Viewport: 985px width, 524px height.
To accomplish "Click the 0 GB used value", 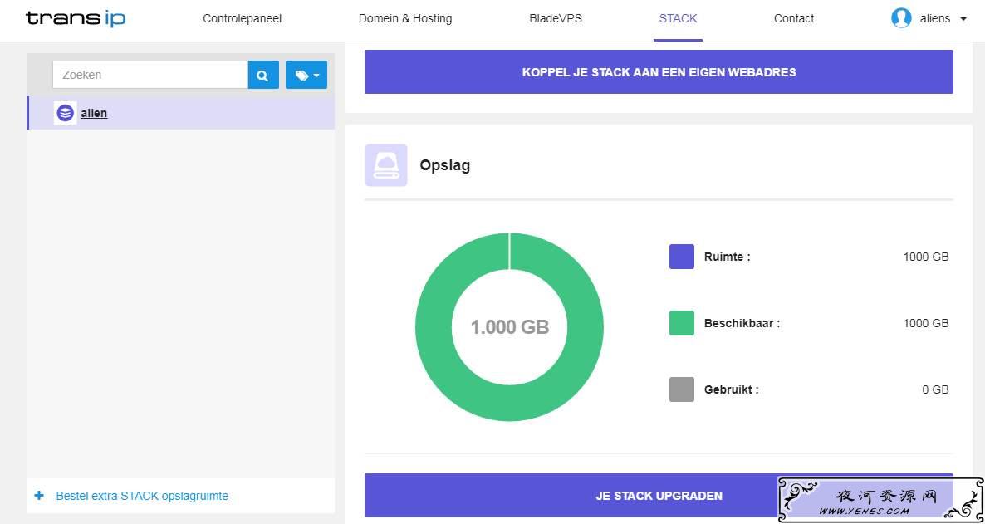I will pyautogui.click(x=935, y=389).
